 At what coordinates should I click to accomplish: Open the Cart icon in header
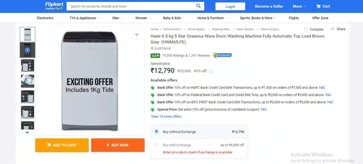(319, 6)
